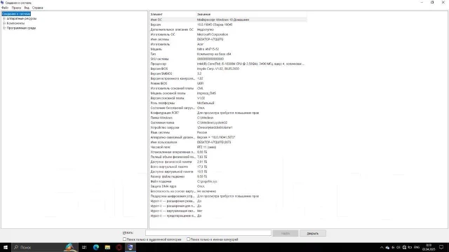Screen dimensions: 449x252
Task: Click the System Information taskbar icon
Action: click(x=130, y=247)
